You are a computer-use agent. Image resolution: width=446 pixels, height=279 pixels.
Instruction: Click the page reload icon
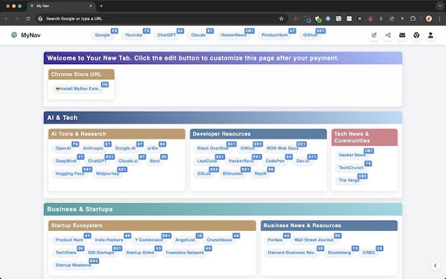[x=28, y=19]
